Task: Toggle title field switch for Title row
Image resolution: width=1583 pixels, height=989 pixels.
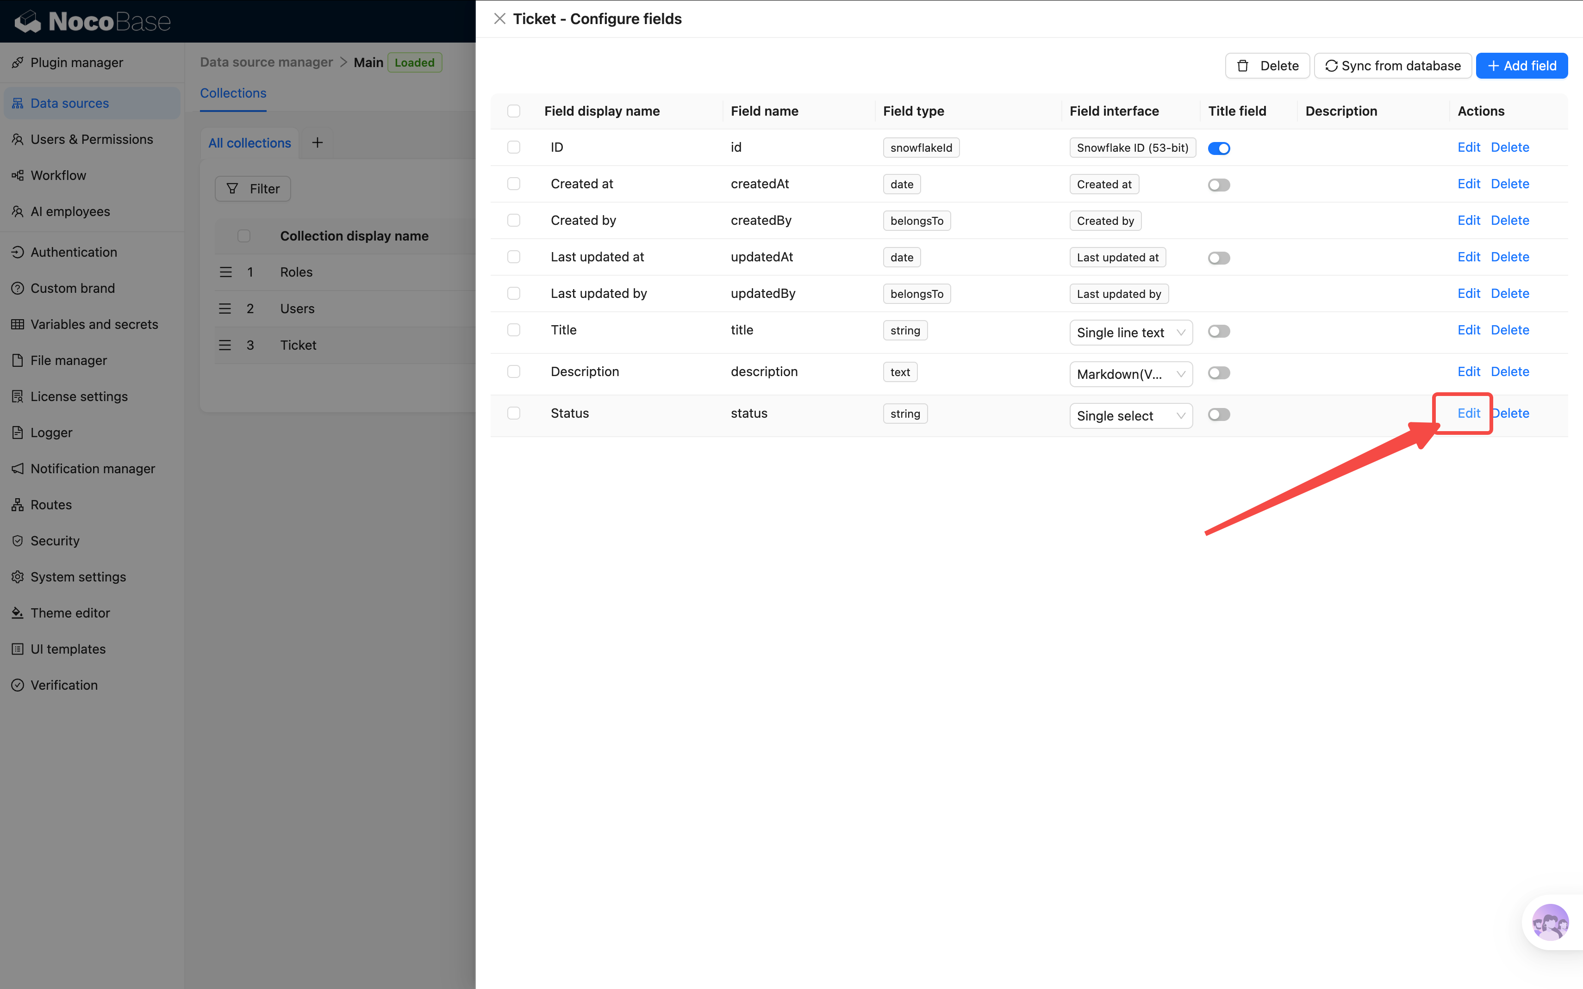Action: pyautogui.click(x=1219, y=331)
